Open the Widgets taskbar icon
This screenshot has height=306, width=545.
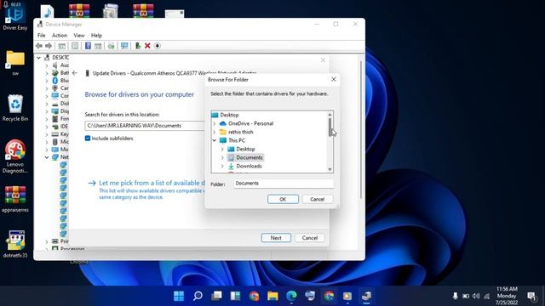click(235, 296)
